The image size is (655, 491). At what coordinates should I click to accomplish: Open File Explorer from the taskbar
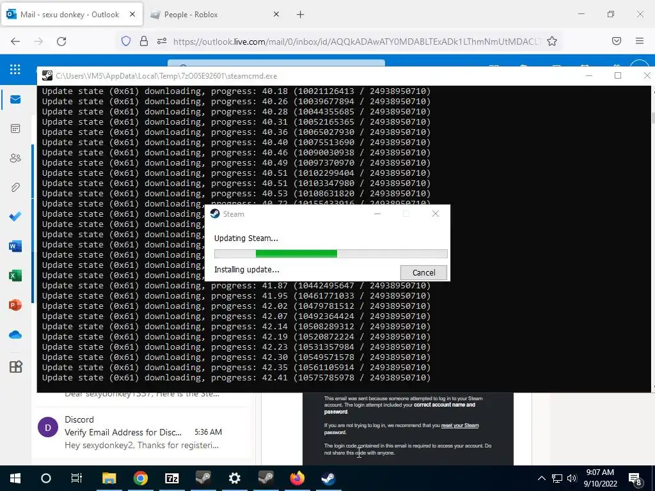109,478
